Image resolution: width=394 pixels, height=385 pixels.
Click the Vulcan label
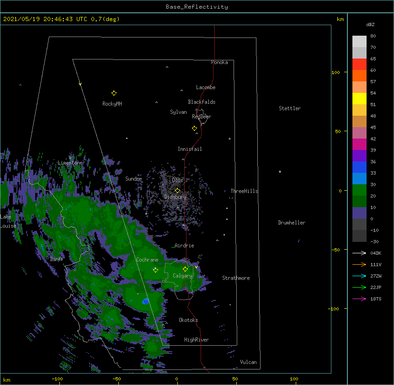(x=248, y=362)
